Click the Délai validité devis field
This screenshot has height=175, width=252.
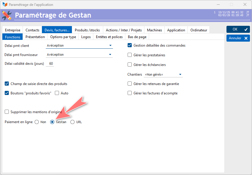click(x=51, y=64)
